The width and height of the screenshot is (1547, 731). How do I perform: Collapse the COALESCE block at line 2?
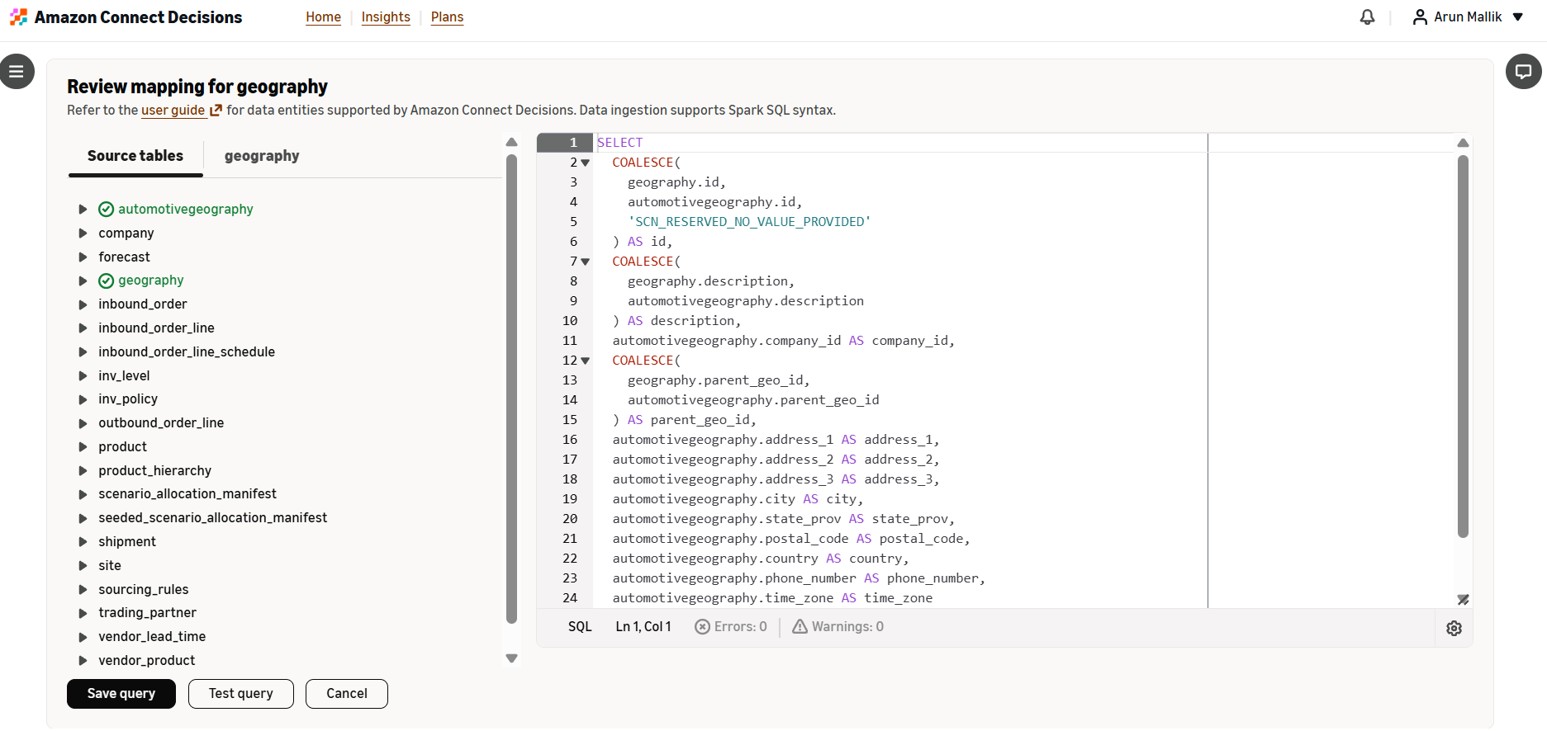pos(586,163)
